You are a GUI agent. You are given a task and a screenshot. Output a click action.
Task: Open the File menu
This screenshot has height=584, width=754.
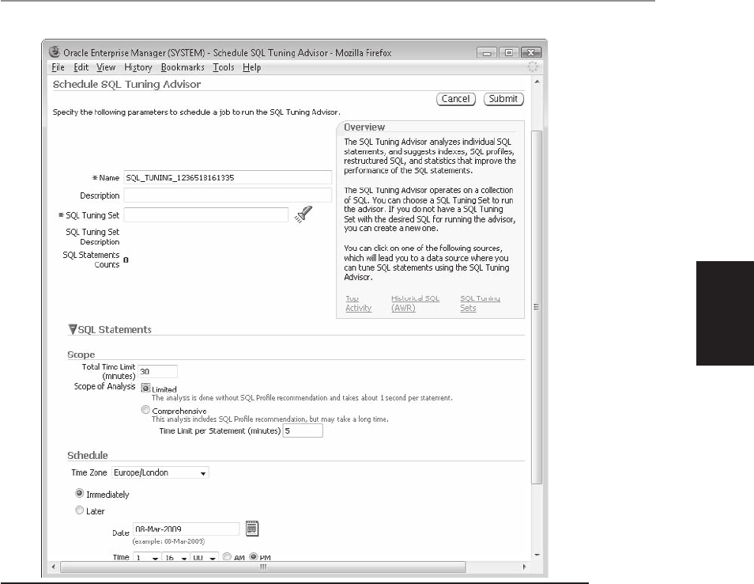click(58, 67)
